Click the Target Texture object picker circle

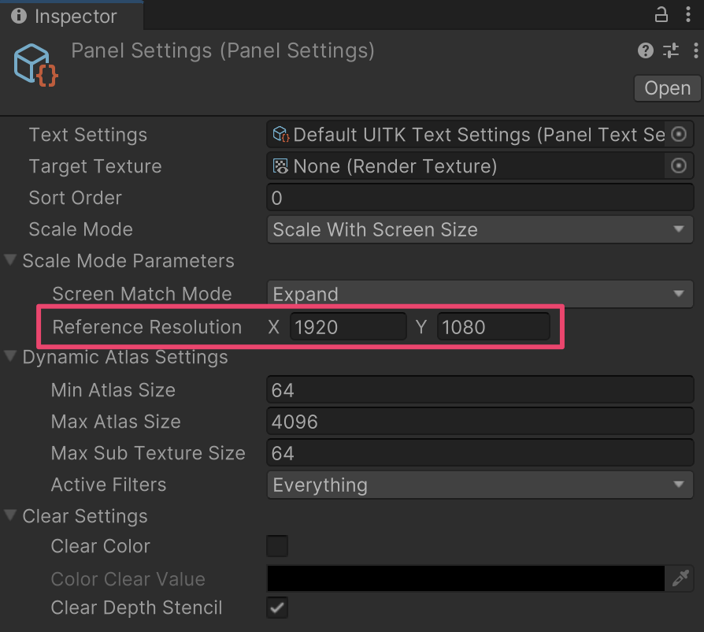click(x=679, y=165)
